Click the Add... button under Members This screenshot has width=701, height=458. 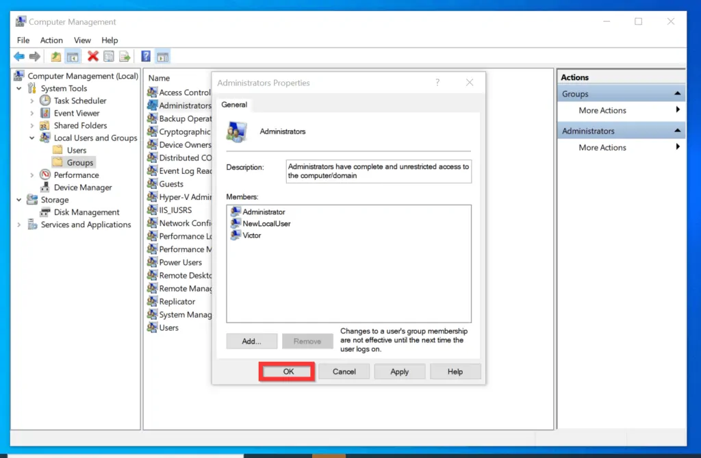coord(252,341)
